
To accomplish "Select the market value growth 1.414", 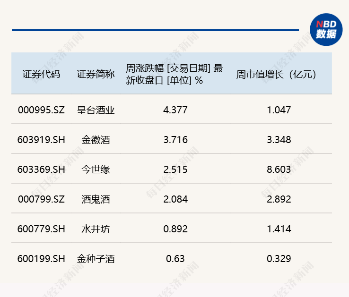I will [x=279, y=229].
